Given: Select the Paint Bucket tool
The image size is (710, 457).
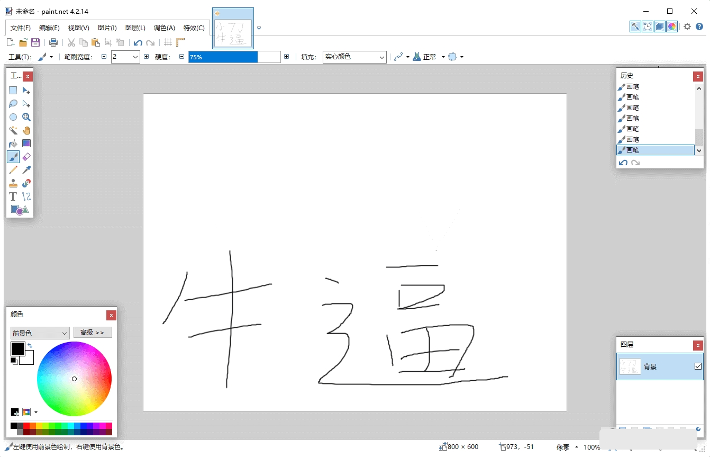Looking at the screenshot, I should coord(13,144).
